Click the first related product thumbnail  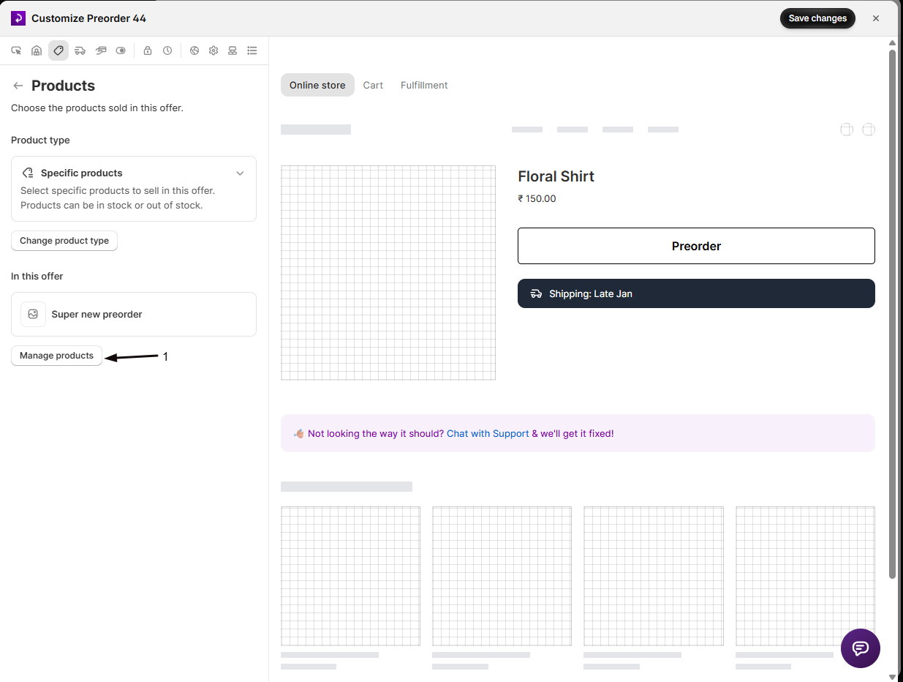[x=350, y=576]
